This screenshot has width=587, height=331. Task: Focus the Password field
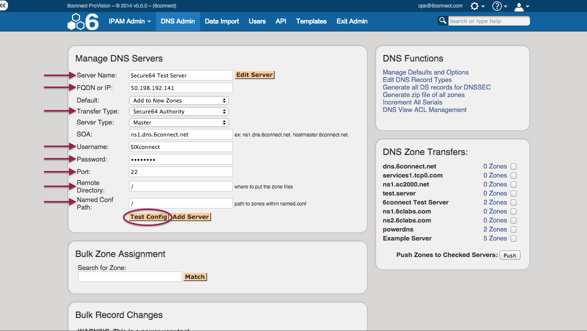tap(181, 159)
